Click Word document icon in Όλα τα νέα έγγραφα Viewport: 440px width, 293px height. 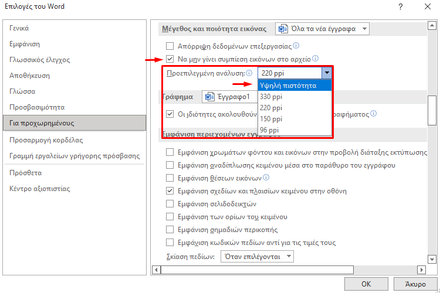(x=283, y=29)
